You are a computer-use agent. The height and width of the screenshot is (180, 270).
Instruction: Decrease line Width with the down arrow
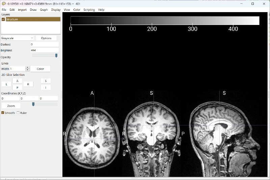pyautogui.click(x=28, y=70)
